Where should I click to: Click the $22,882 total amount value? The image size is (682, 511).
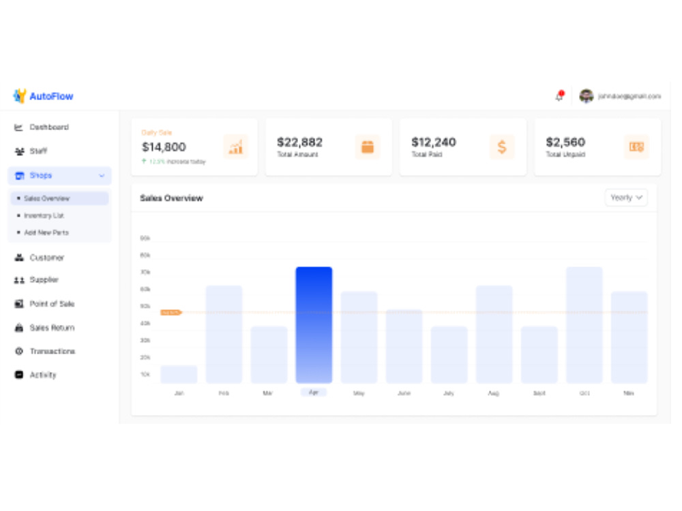299,142
